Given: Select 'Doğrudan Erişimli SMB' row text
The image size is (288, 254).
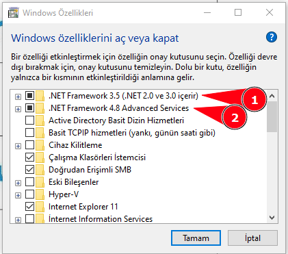Looking at the screenshot, I should 90,170.
